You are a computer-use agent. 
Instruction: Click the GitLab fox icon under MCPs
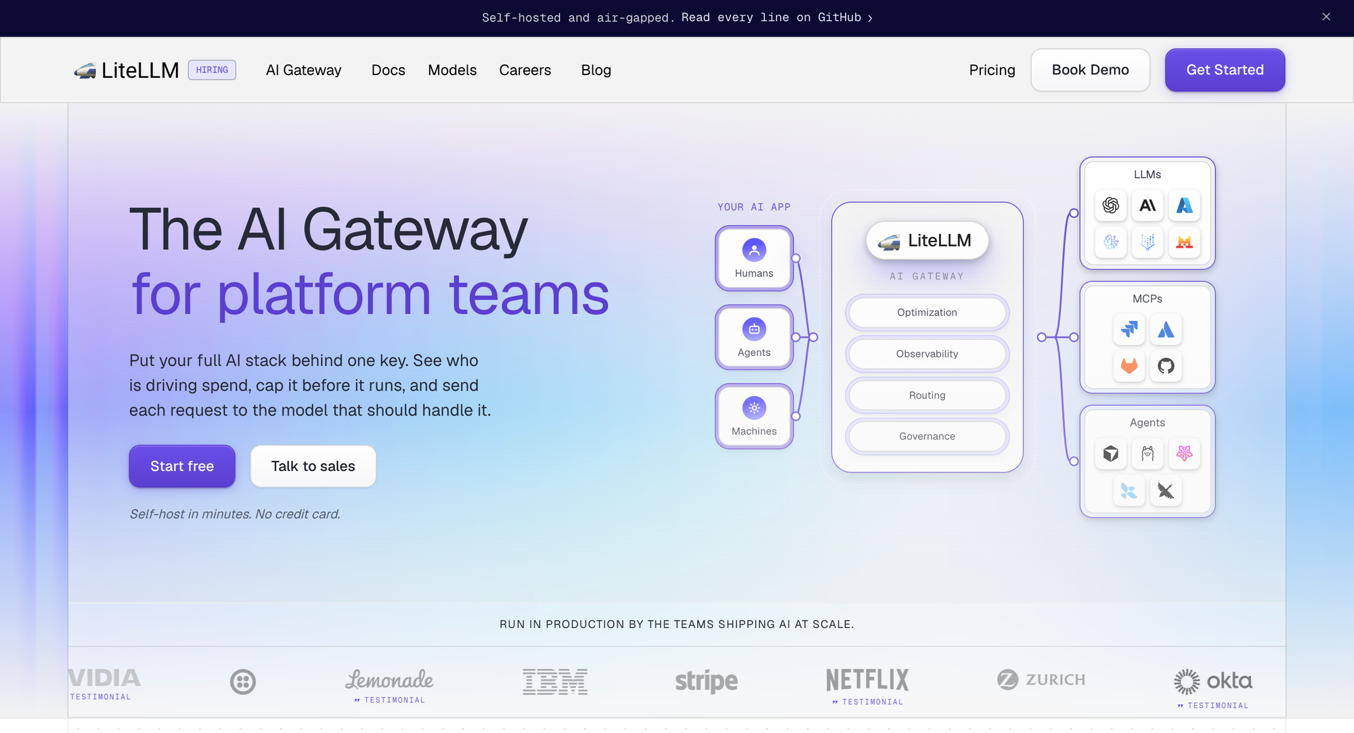(1129, 366)
